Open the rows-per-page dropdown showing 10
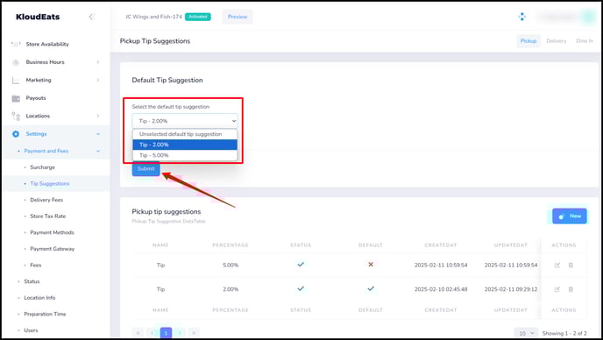The image size is (603, 340). [526, 333]
